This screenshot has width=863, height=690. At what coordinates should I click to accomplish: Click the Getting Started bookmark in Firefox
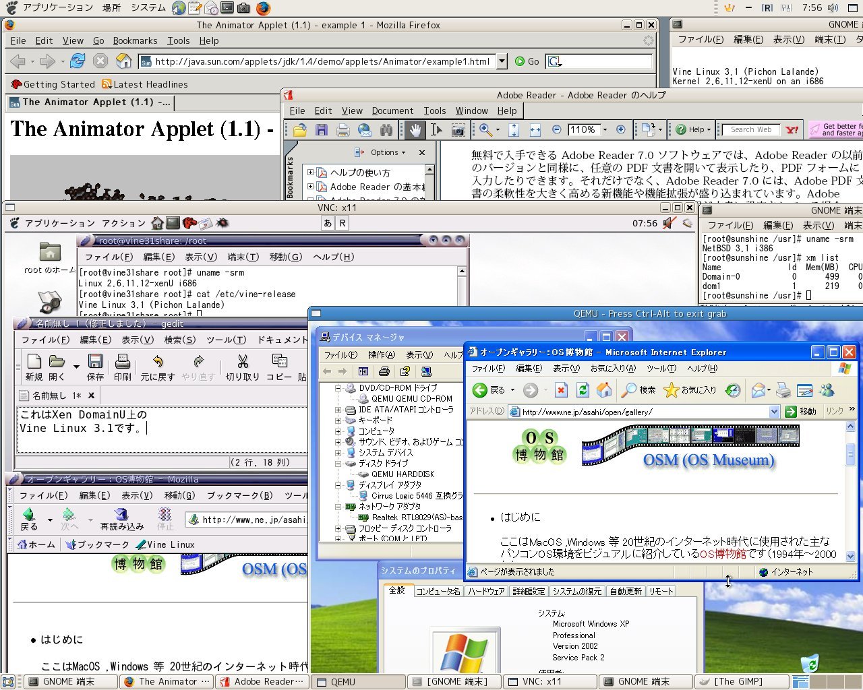[53, 84]
